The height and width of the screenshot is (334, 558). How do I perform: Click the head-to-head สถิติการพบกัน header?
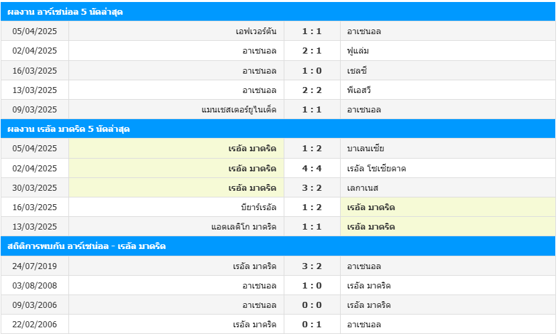click(x=87, y=246)
